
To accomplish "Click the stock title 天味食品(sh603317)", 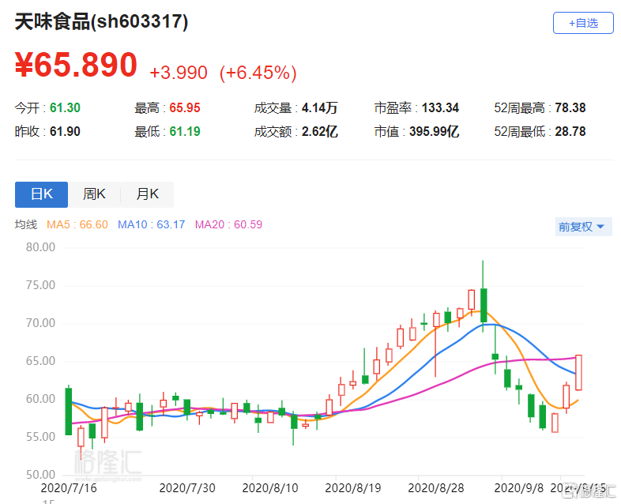I will 101,21.
